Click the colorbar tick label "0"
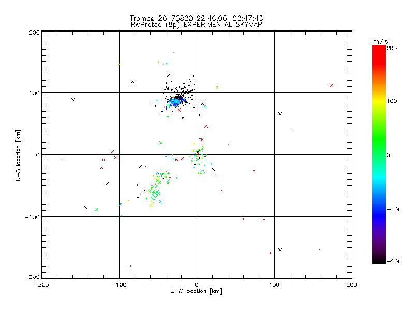This screenshot has width=414, height=310. click(388, 155)
